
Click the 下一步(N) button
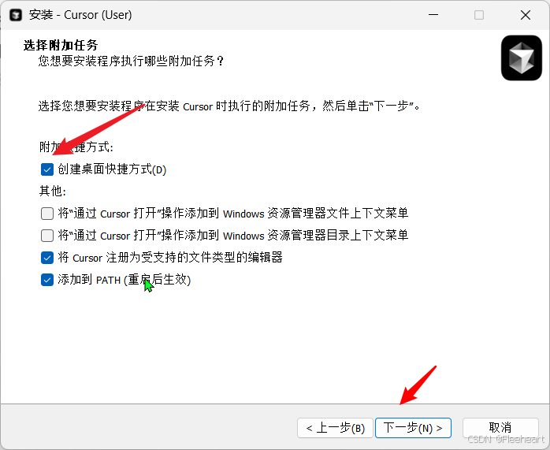[413, 428]
